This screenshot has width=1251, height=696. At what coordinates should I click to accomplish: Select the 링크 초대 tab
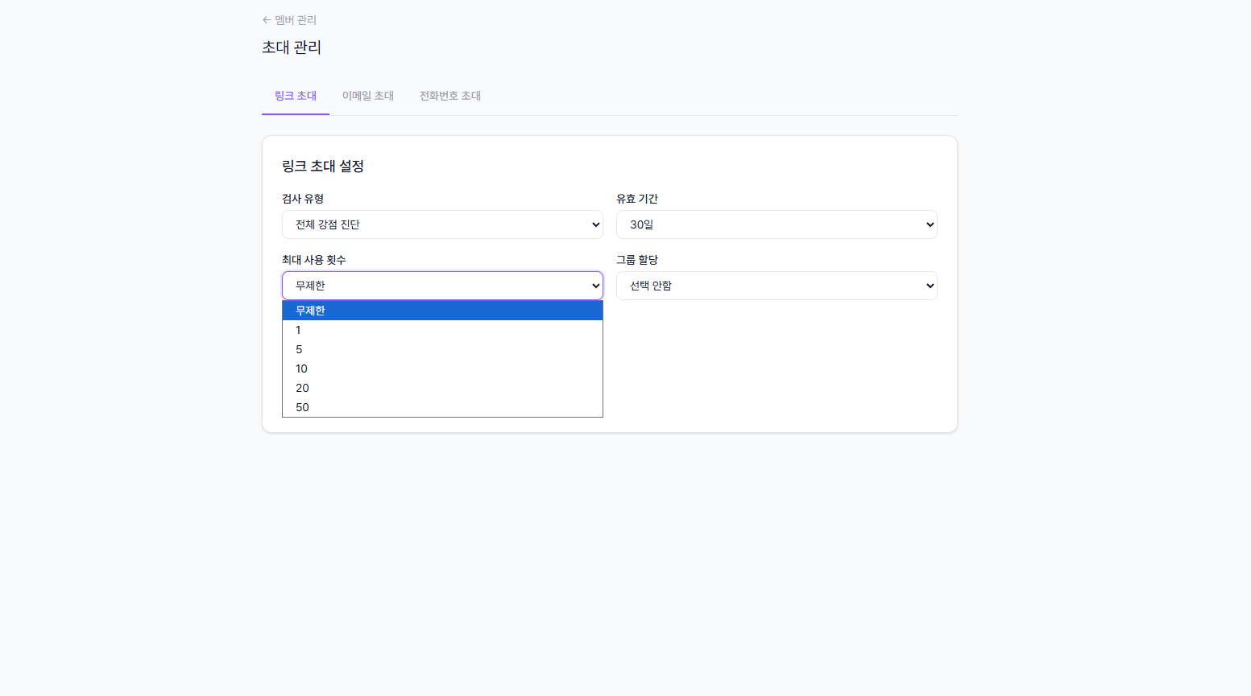click(295, 96)
